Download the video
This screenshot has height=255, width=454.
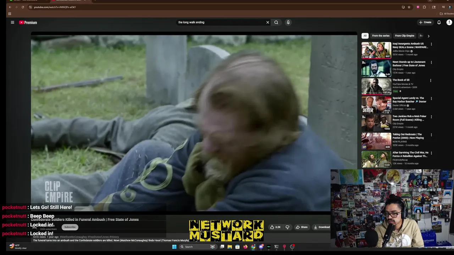(322, 227)
